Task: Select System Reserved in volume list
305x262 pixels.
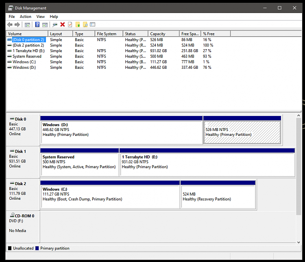Action: (x=27, y=57)
